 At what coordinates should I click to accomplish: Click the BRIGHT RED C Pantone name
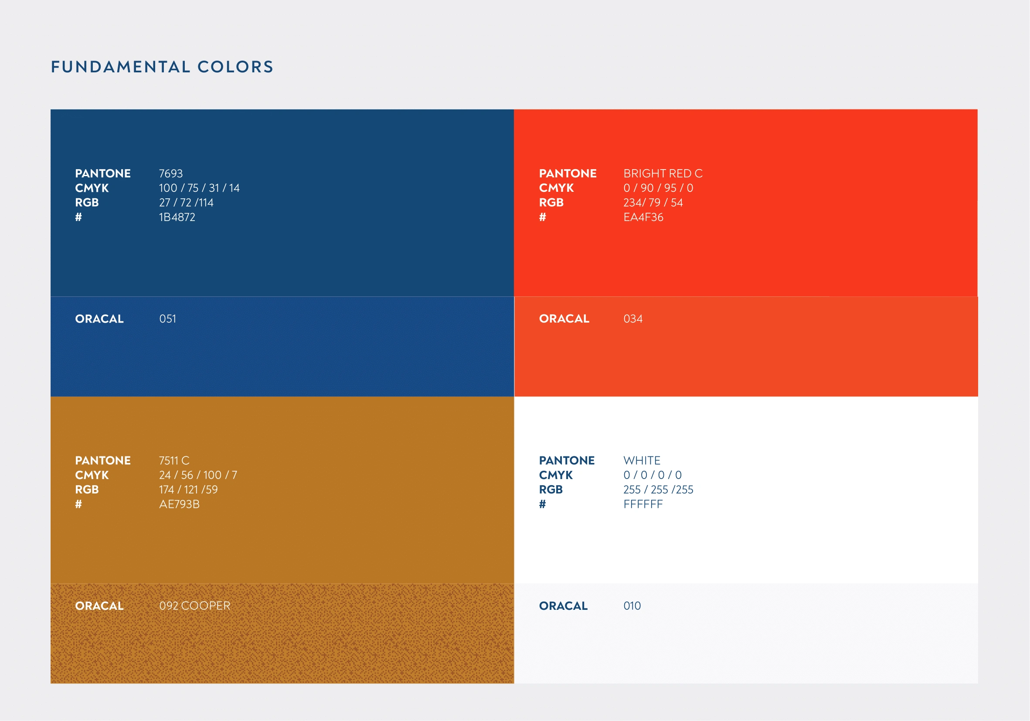pyautogui.click(x=663, y=173)
